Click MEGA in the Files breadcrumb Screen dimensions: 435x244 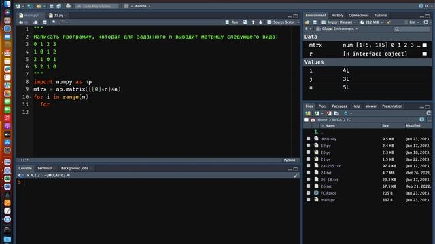[337, 120]
